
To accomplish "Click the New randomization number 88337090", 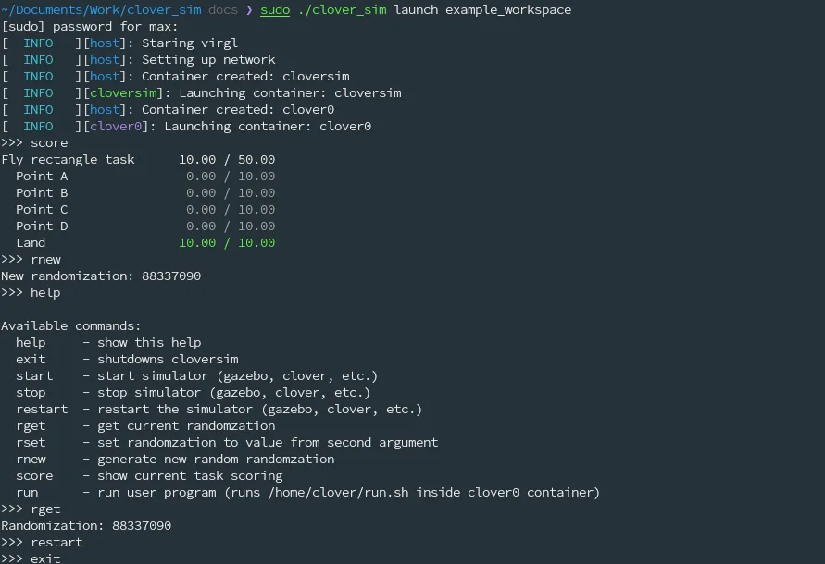I will click(x=171, y=276).
